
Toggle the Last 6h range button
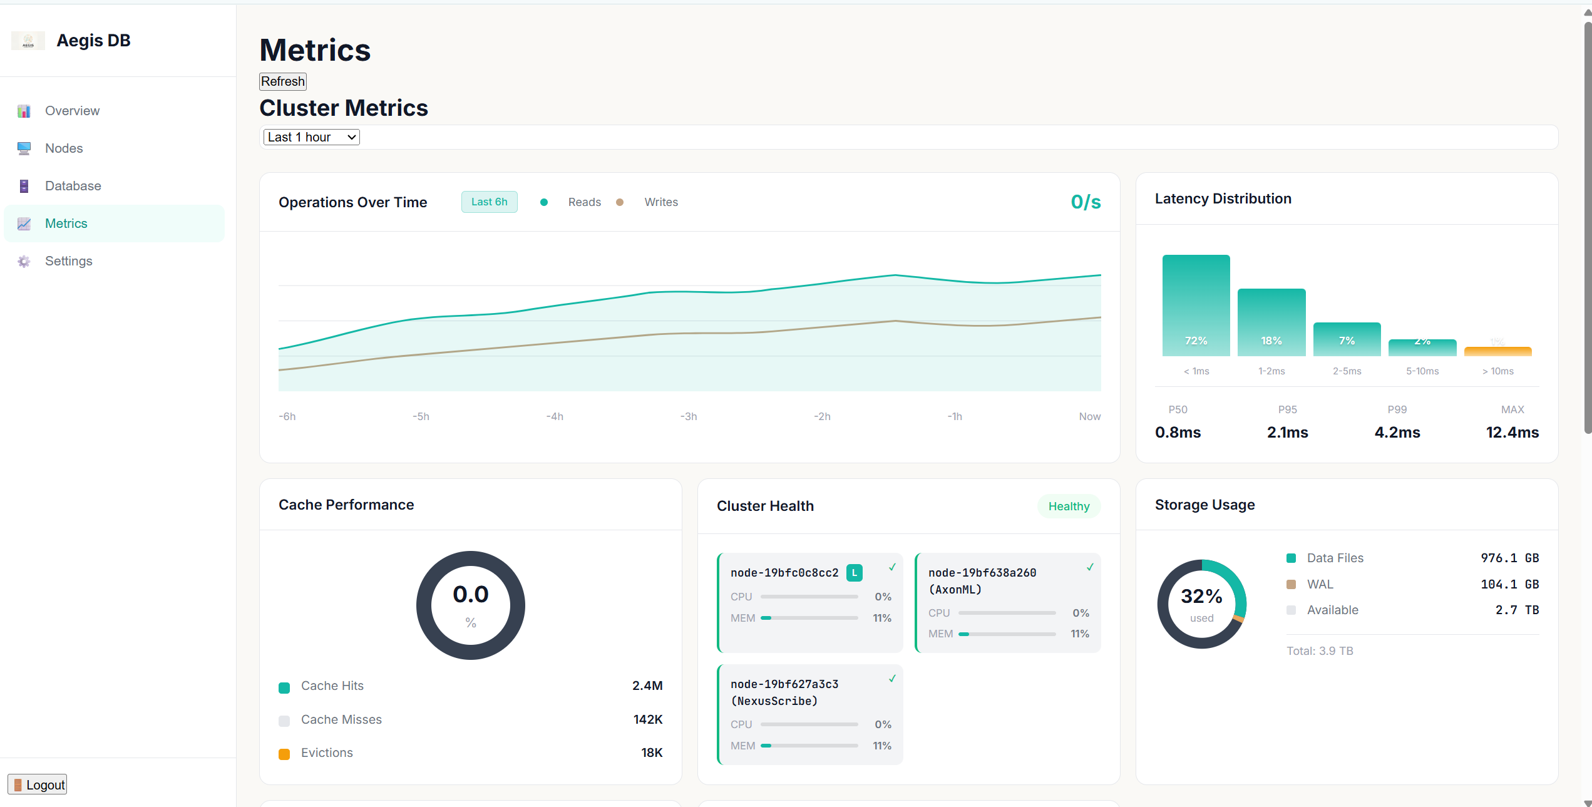(x=489, y=202)
